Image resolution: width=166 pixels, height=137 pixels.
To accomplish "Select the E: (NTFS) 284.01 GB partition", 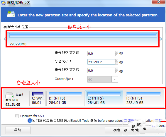I will pyautogui.click(x=104, y=98).
